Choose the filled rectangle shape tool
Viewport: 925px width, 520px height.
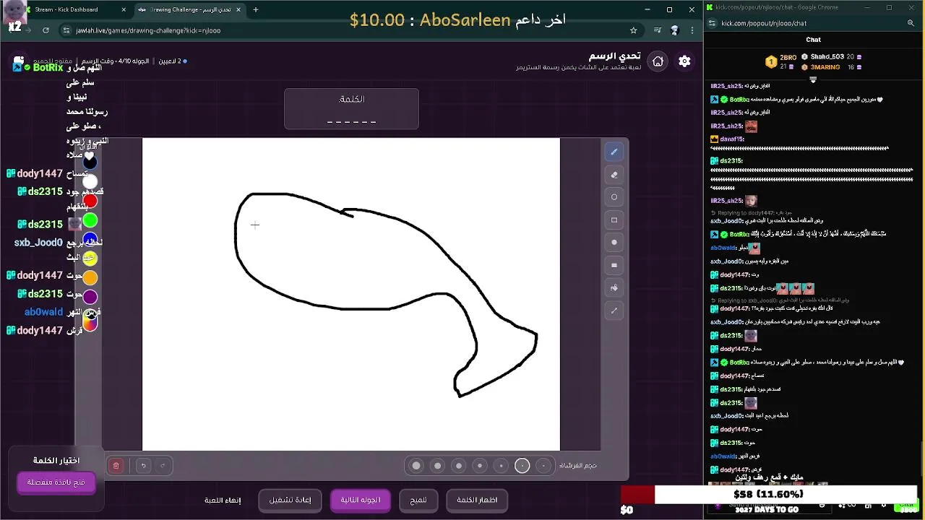pos(614,265)
